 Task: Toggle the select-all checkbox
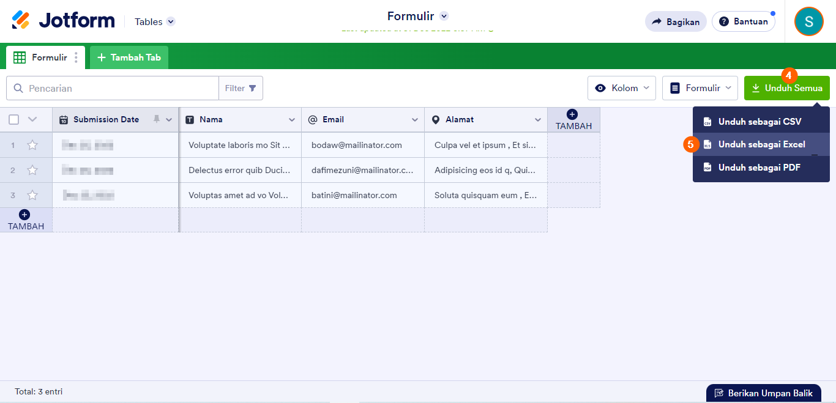coord(13,119)
